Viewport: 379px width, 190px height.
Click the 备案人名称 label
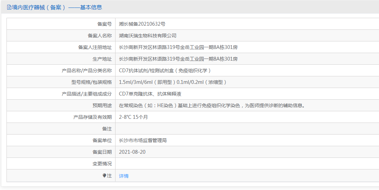pyautogui.click(x=99, y=36)
